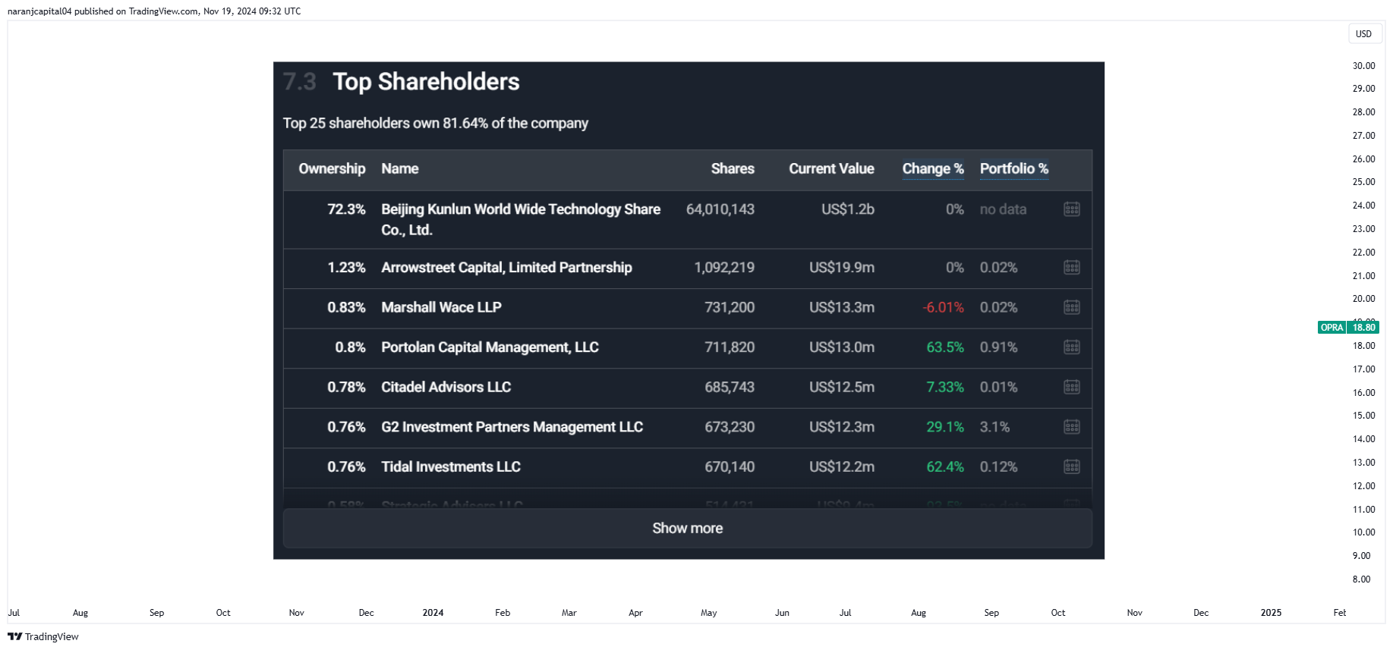Select Beijing Kunlun World Wide Technology name
The height and width of the screenshot is (650, 1393).
pyautogui.click(x=521, y=219)
